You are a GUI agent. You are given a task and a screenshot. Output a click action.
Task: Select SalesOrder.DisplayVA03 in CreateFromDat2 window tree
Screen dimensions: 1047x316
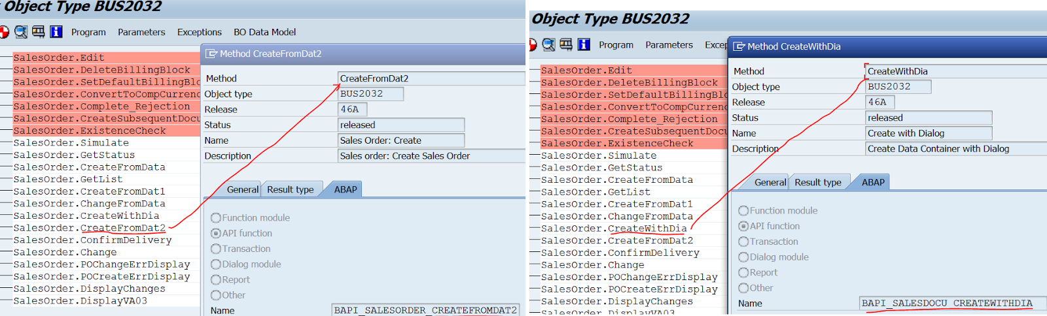pos(80,301)
